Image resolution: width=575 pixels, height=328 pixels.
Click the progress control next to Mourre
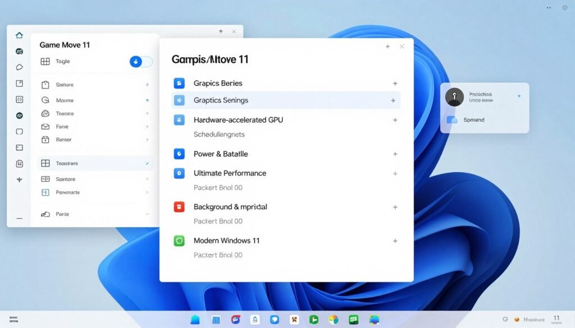147,100
